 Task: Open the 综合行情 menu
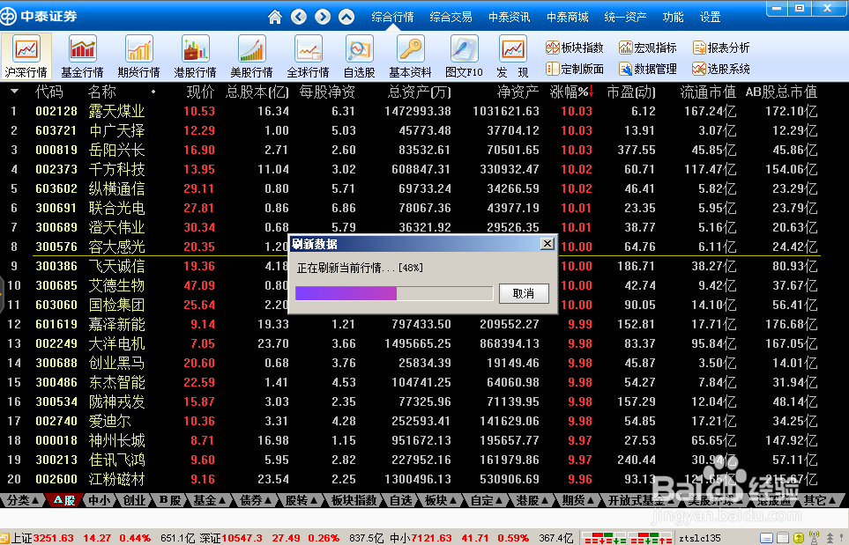tap(392, 18)
